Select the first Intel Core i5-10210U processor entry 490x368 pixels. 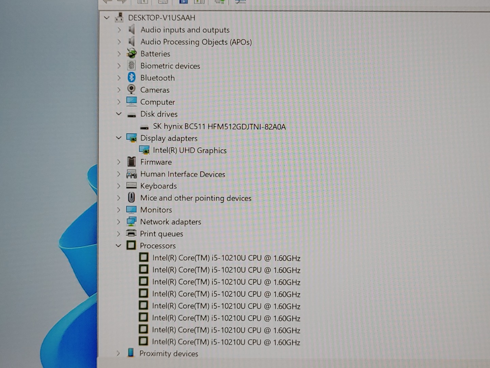click(x=226, y=258)
